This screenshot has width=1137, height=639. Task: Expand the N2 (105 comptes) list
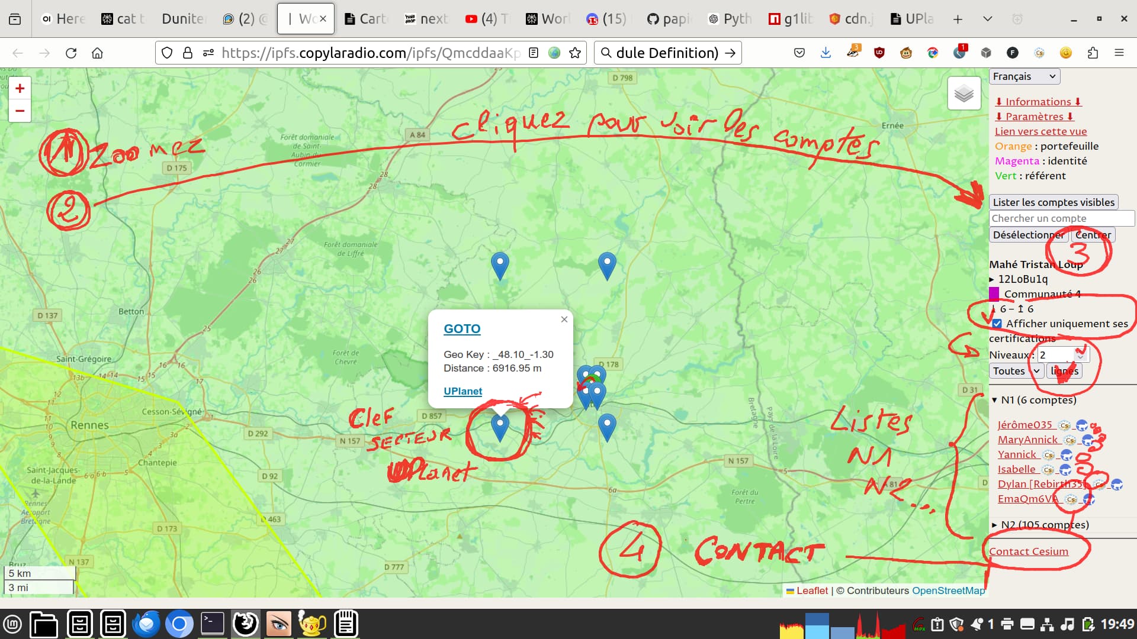pos(1040,525)
